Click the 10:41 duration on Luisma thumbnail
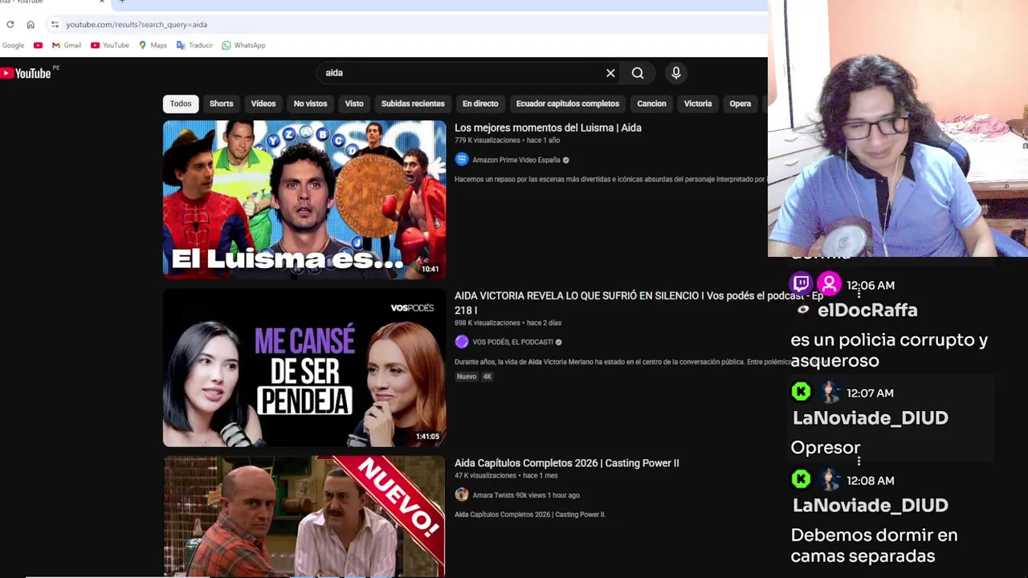Screen dimensions: 1028x578 point(430,269)
